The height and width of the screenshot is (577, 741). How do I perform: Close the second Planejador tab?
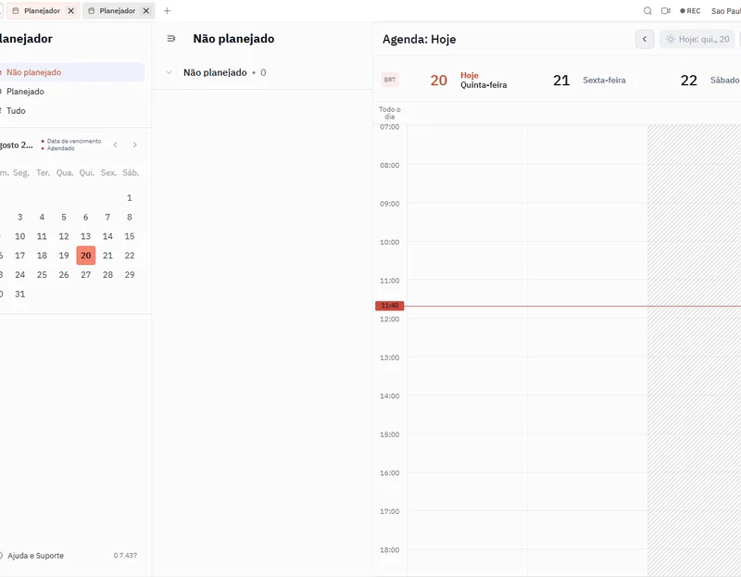click(x=146, y=11)
